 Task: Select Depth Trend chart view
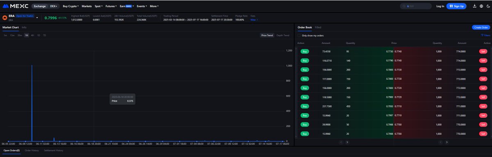pos(282,36)
